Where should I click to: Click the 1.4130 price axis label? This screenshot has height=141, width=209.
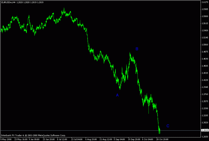(205, 80)
